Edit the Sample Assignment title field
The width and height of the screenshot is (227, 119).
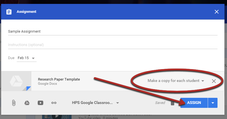point(113,31)
